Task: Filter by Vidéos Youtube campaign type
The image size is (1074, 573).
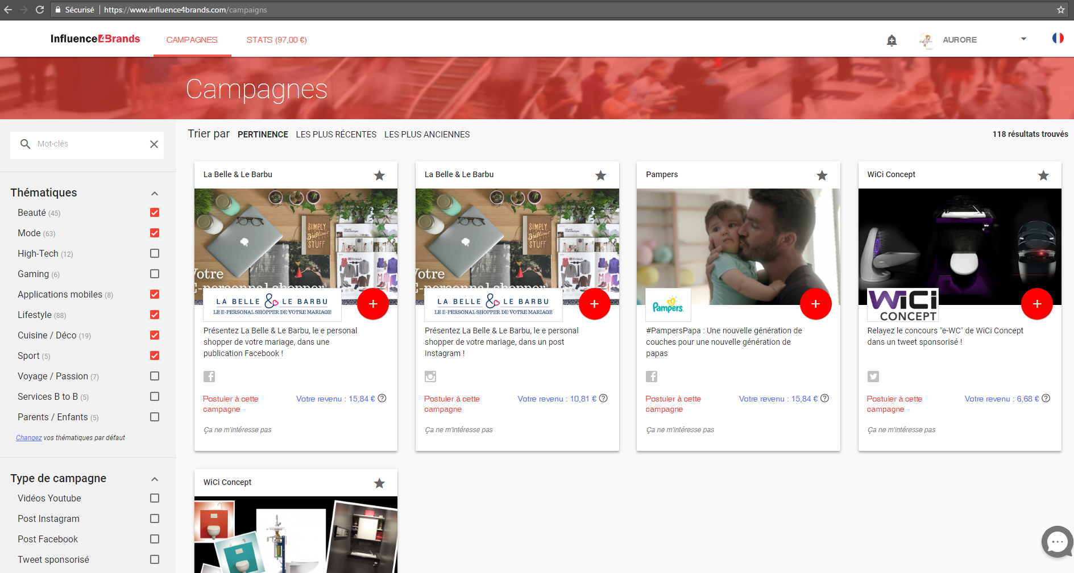Action: [155, 498]
